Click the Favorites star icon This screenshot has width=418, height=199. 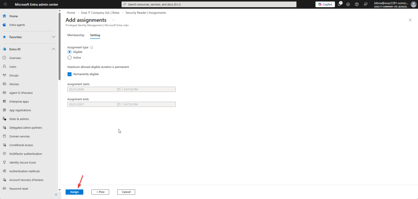point(4,37)
